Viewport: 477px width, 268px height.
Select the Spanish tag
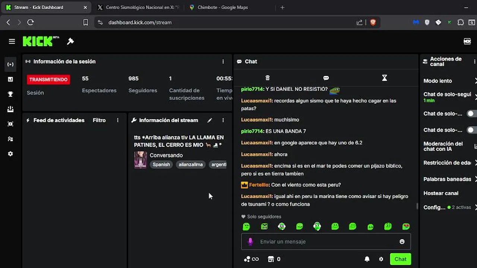tap(161, 165)
